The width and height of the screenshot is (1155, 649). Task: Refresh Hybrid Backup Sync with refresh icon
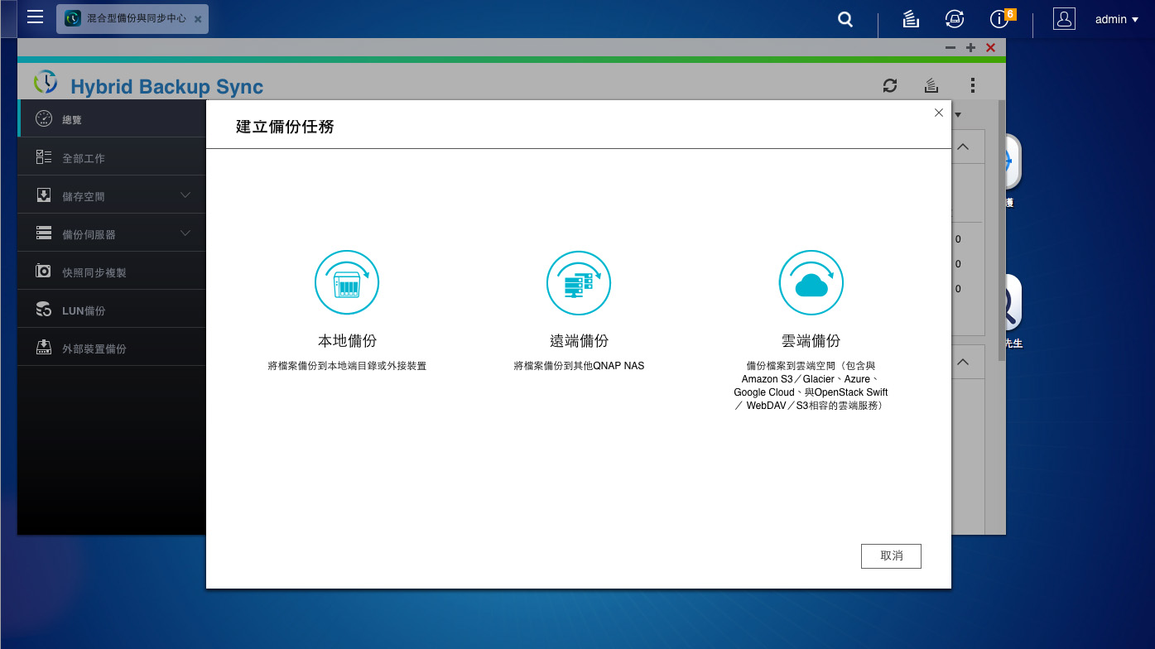890,85
